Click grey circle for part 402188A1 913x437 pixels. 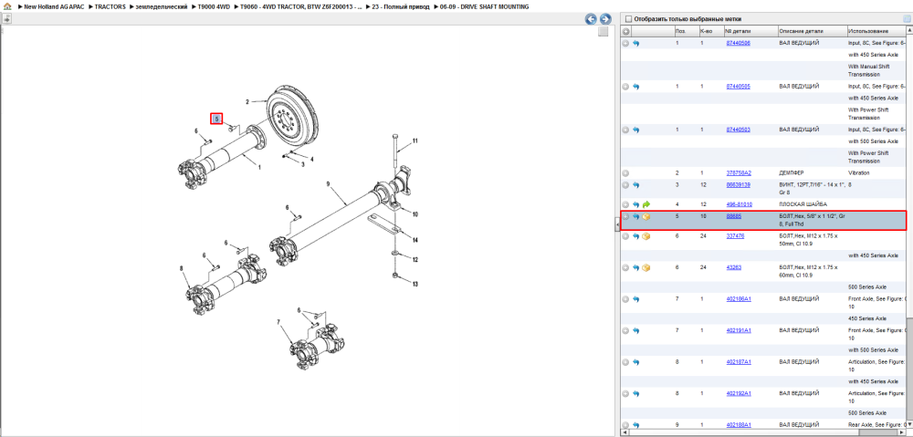click(x=625, y=425)
